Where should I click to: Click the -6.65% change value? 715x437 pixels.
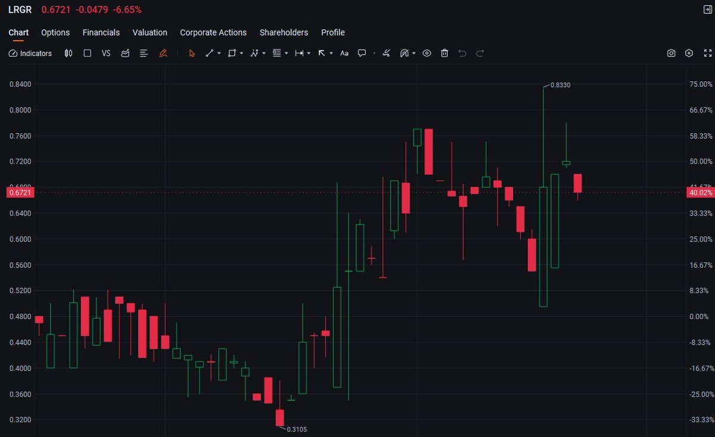pyautogui.click(x=127, y=10)
